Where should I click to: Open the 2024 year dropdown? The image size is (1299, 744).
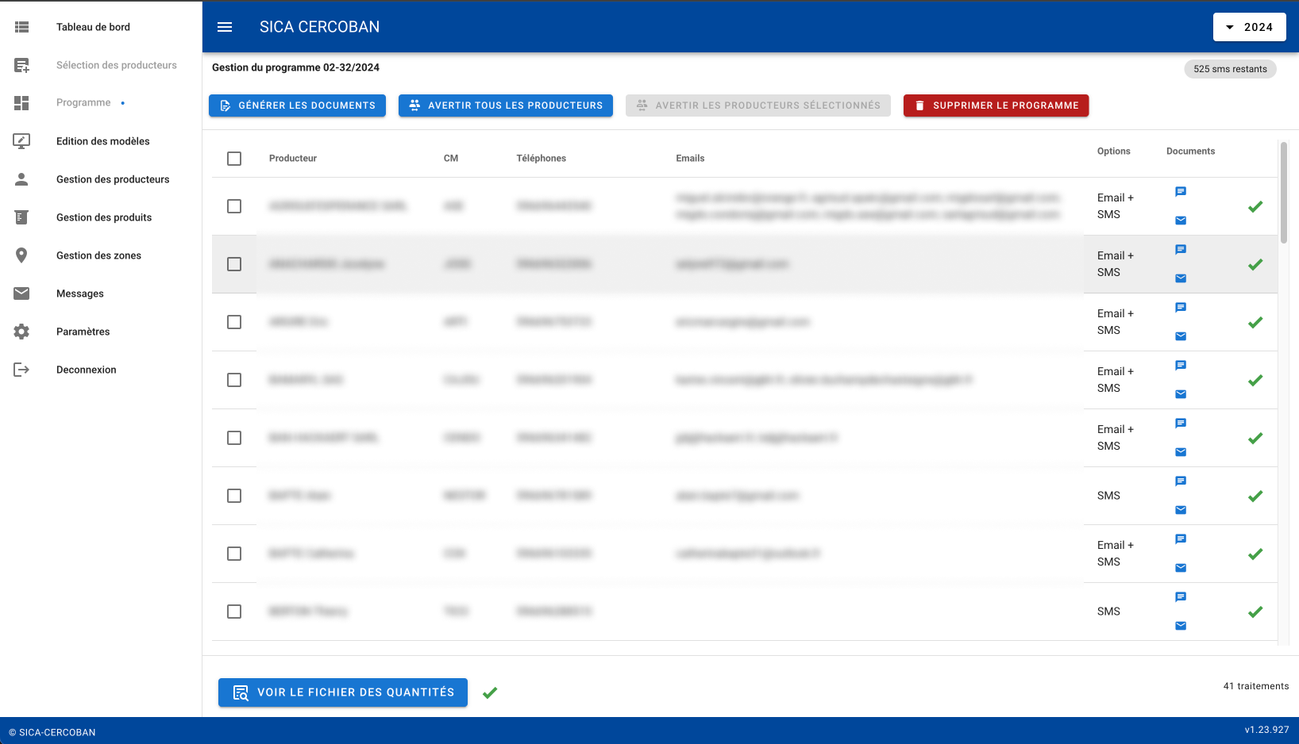pyautogui.click(x=1249, y=27)
